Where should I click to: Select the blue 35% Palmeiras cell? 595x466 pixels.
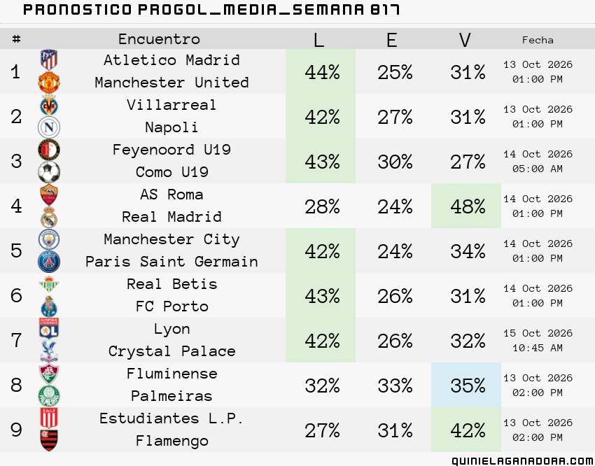[x=466, y=385]
